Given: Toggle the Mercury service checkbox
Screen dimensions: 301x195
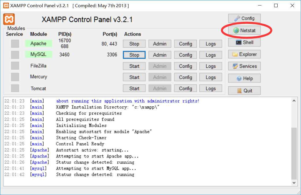Looking at the screenshot, I should pyautogui.click(x=15, y=77).
